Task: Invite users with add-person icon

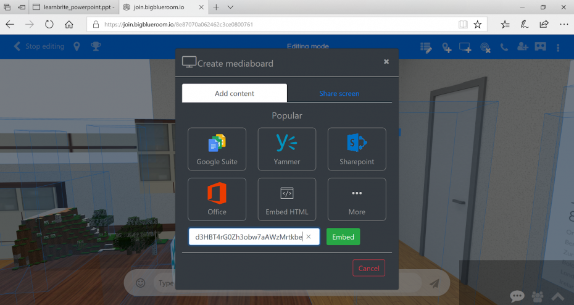Action: [x=522, y=46]
